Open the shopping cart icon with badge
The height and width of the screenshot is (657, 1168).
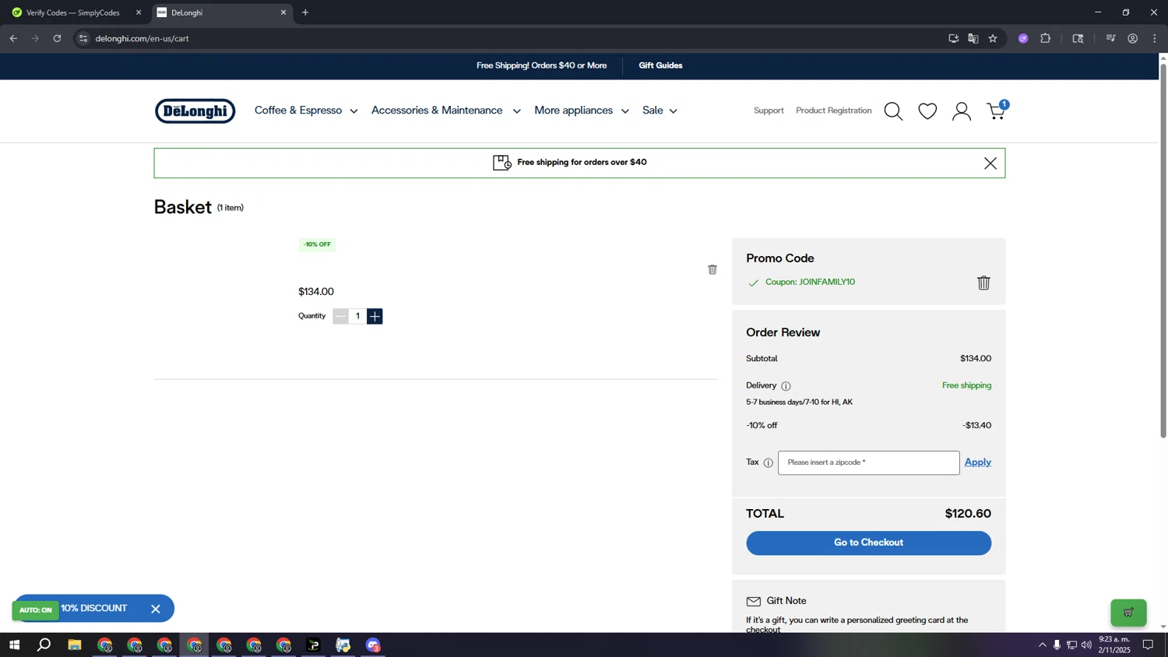(997, 111)
